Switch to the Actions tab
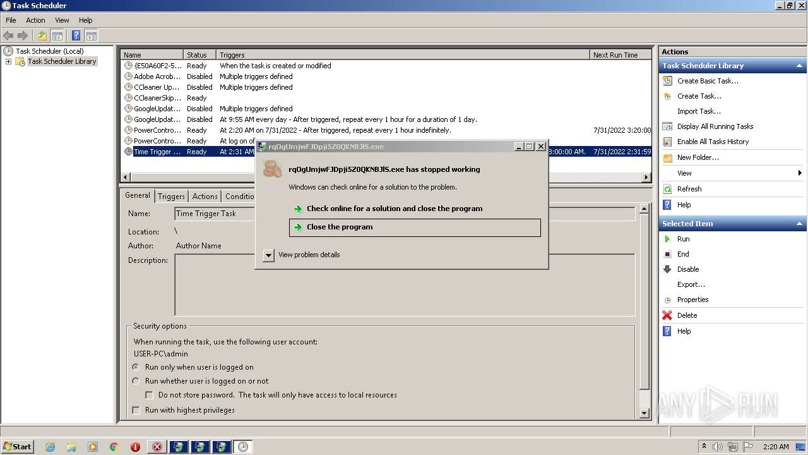808x455 pixels. coord(205,197)
